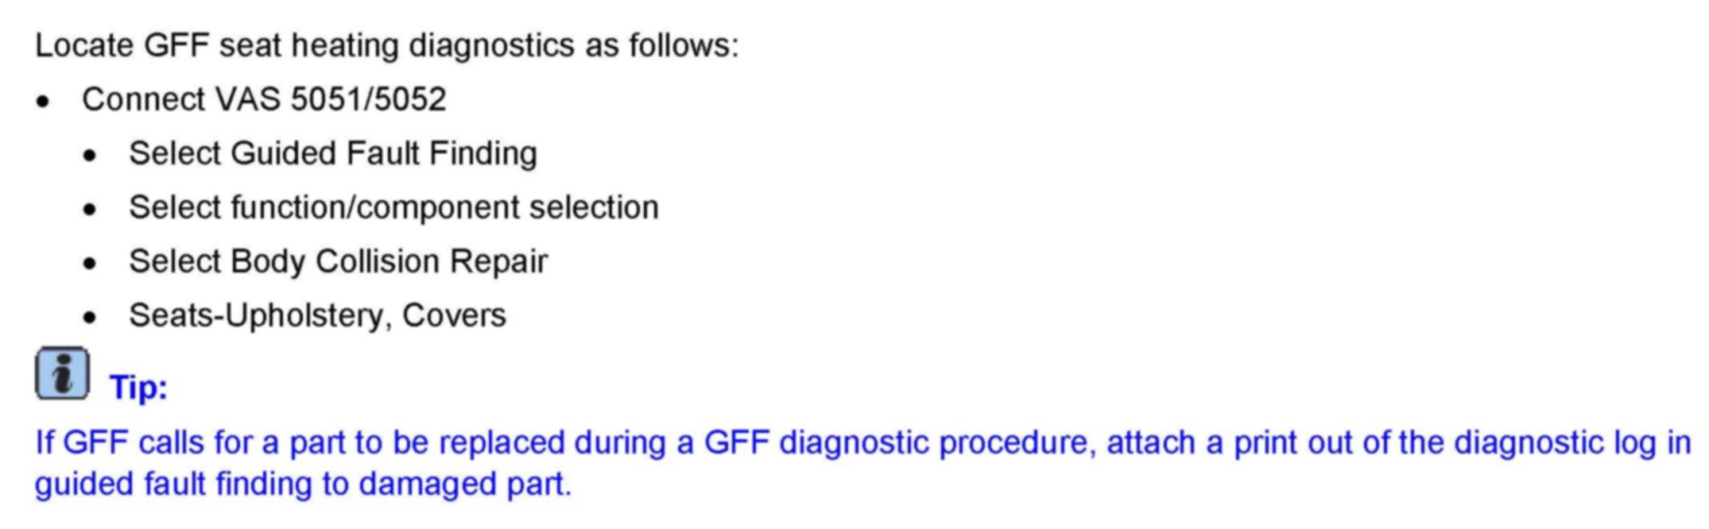Click the number "5051/5052" in the first bullet
Image resolution: width=1709 pixels, height=529 pixels.
pyautogui.click(x=368, y=100)
